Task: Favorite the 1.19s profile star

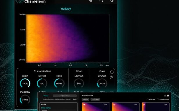Action: (x=114, y=105)
